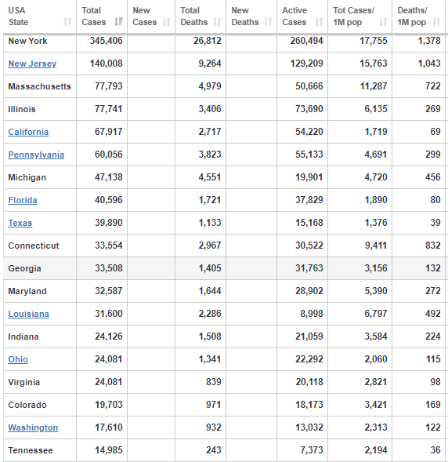The width and height of the screenshot is (448, 462).
Task: Sort by Total Cases using its sort arrow
Action: [118, 22]
